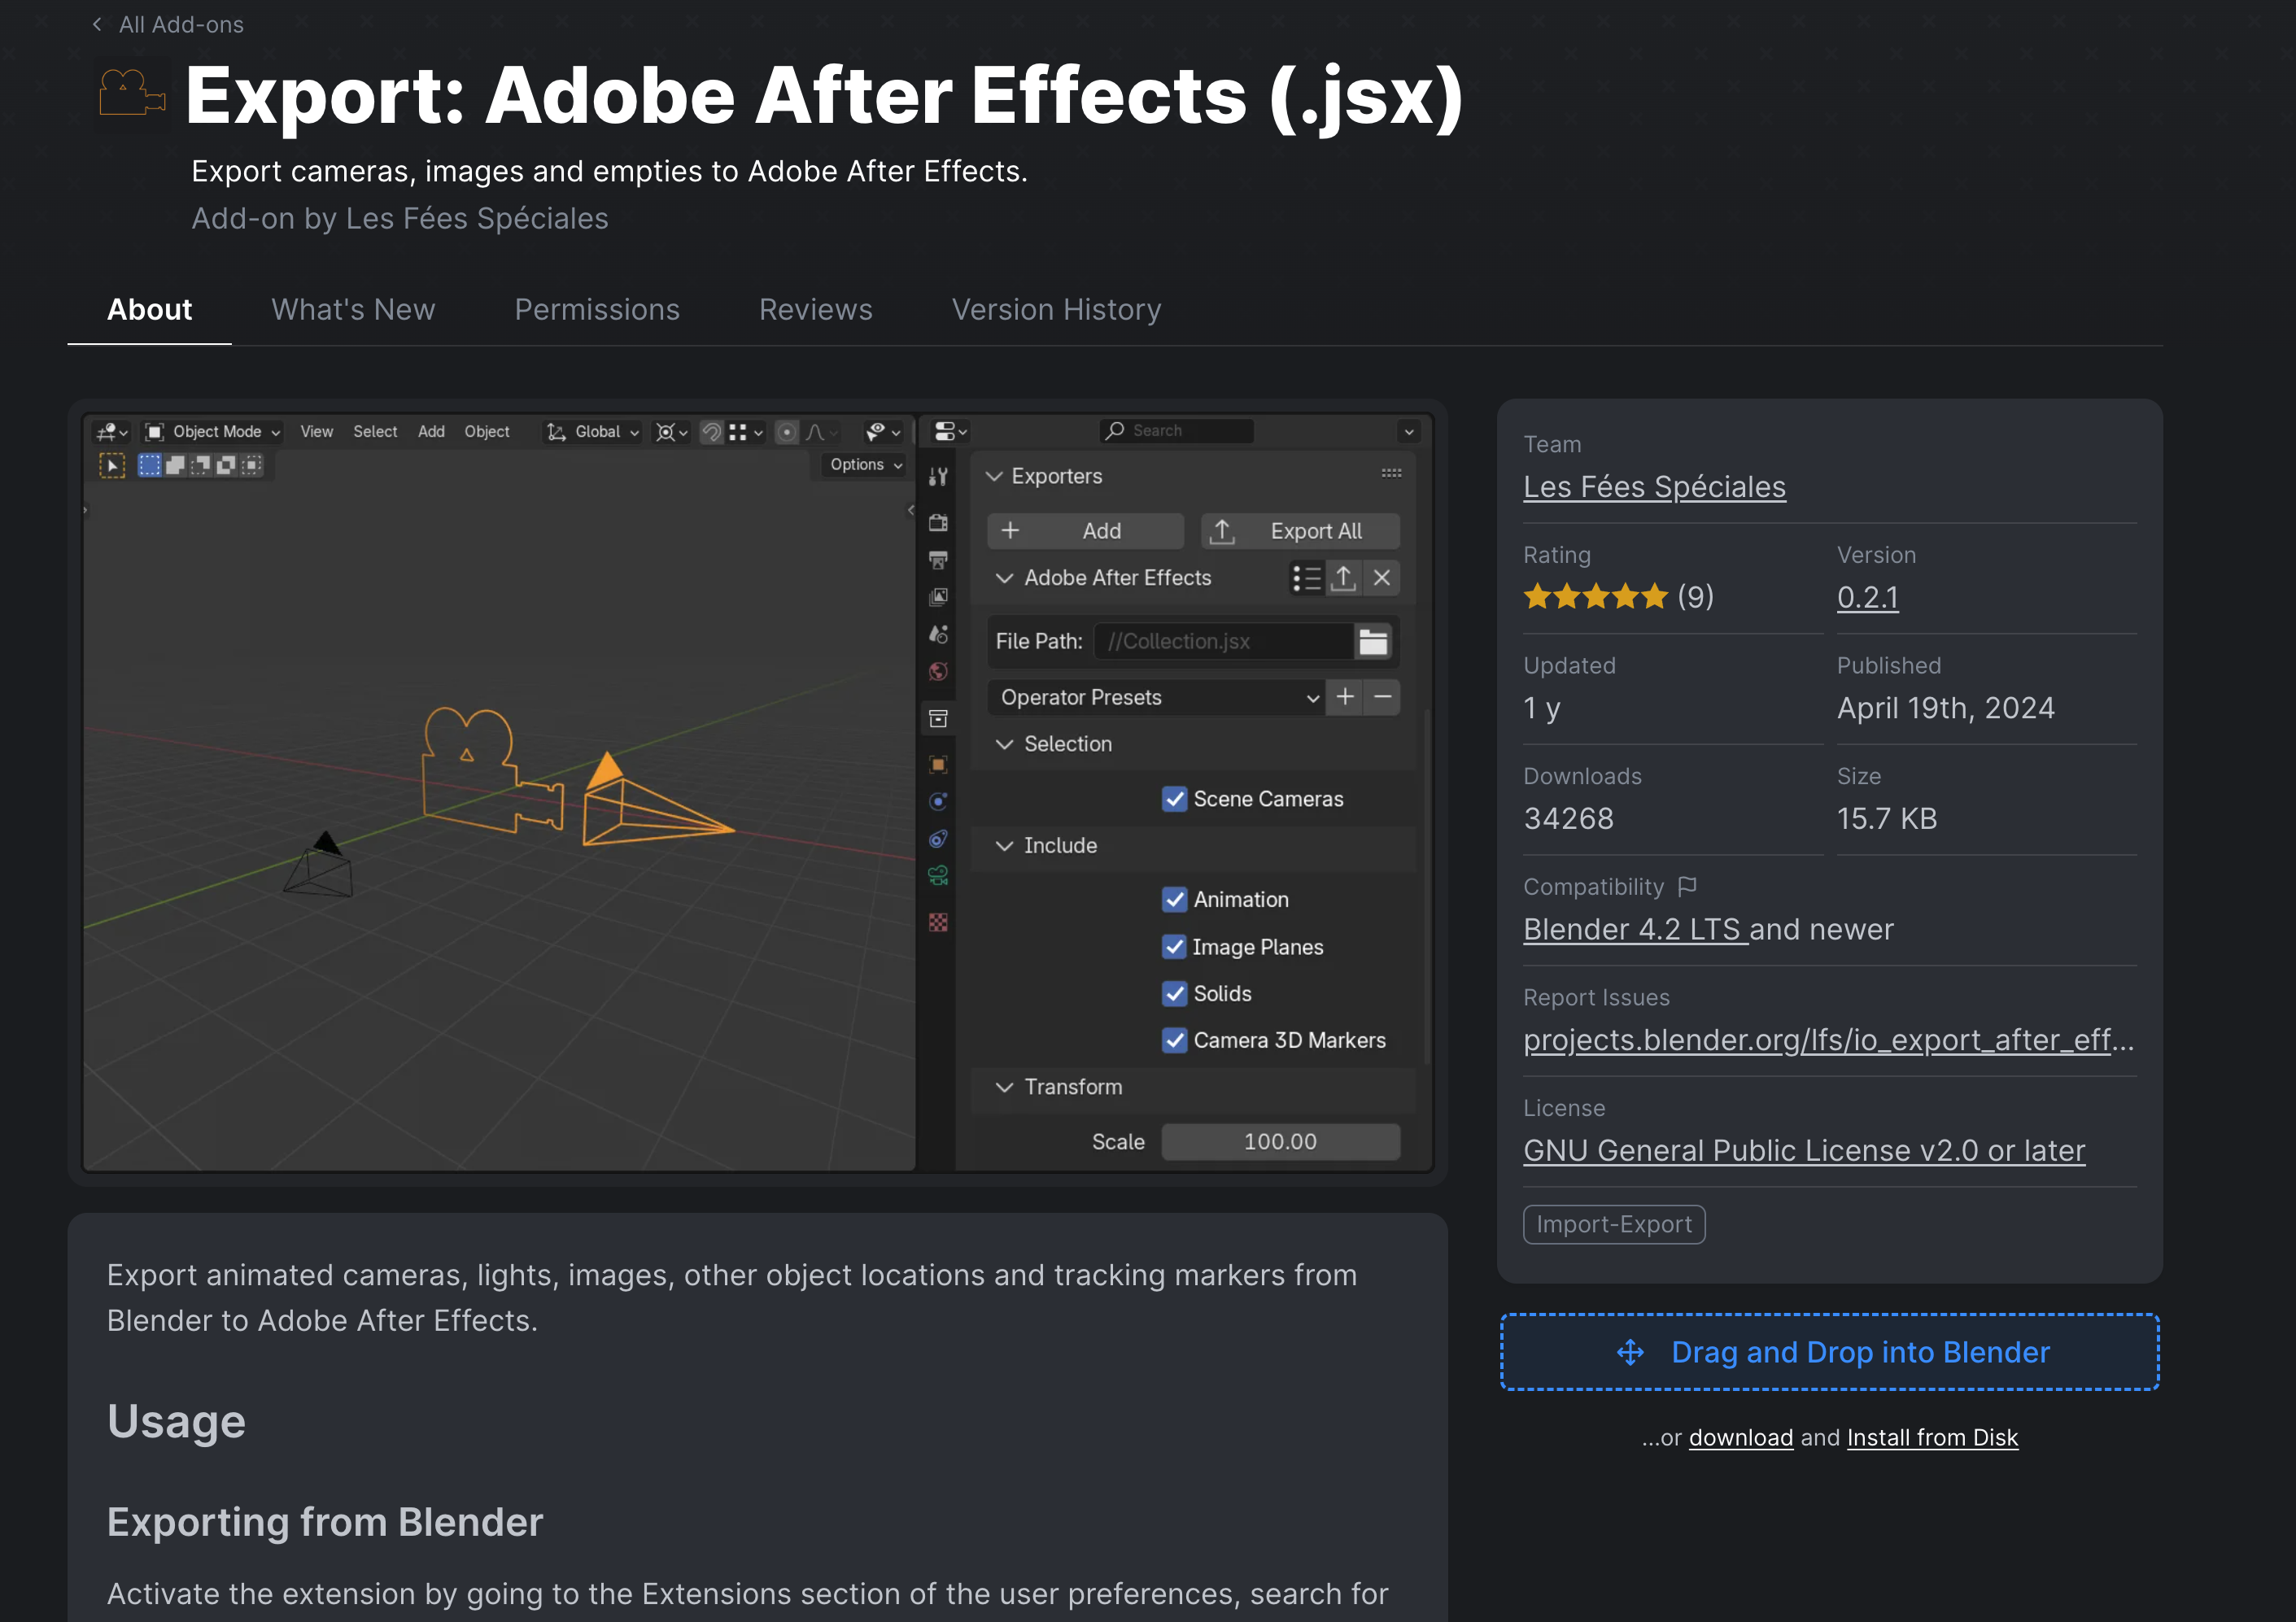Click the back arrow beside All Add-ons
2296x1622 pixels.
pyautogui.click(x=97, y=24)
